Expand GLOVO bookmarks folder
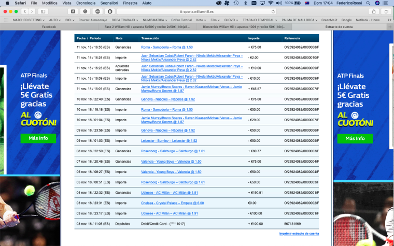394x246 pixels. click(x=231, y=20)
